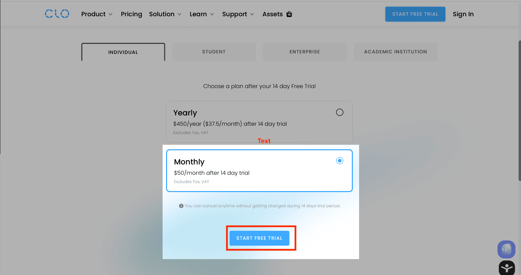The image size is (521, 275).
Task: Switch to the STUDENT pricing tab
Action: click(x=213, y=51)
